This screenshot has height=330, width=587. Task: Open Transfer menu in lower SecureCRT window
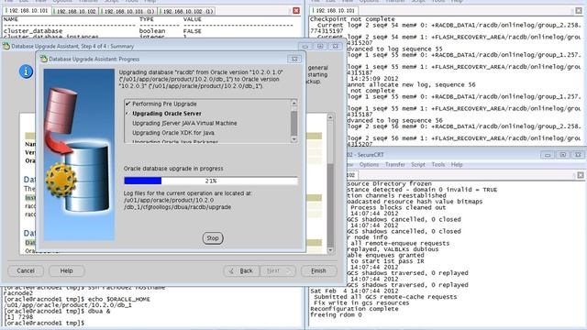pos(395,165)
